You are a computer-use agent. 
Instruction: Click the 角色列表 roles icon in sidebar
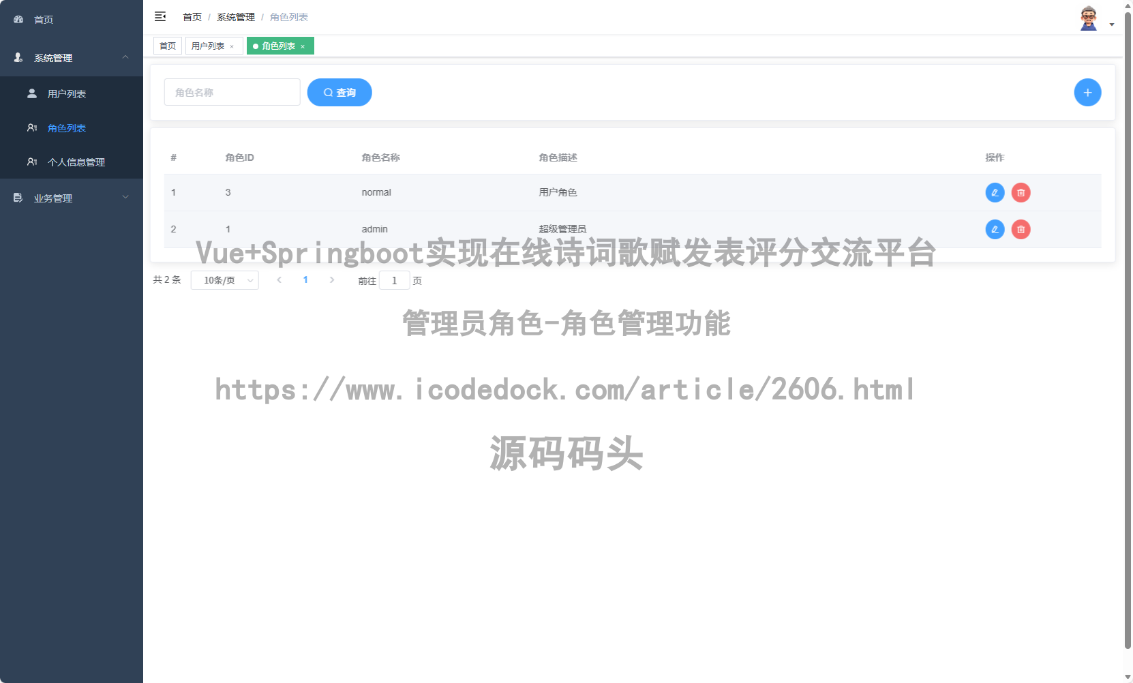click(31, 127)
